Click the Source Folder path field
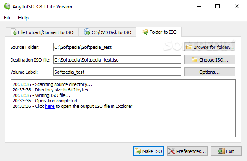Image resolution: width=247 pixels, height=161 pixels. [117, 47]
